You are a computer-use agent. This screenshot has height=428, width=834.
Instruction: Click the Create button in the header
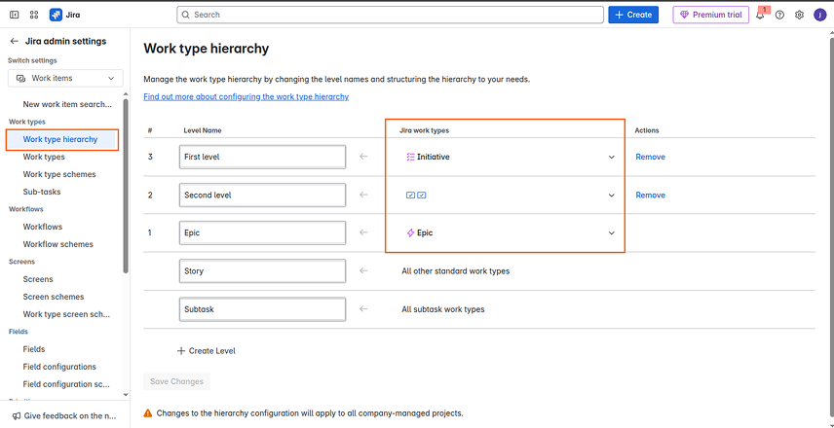(x=633, y=16)
